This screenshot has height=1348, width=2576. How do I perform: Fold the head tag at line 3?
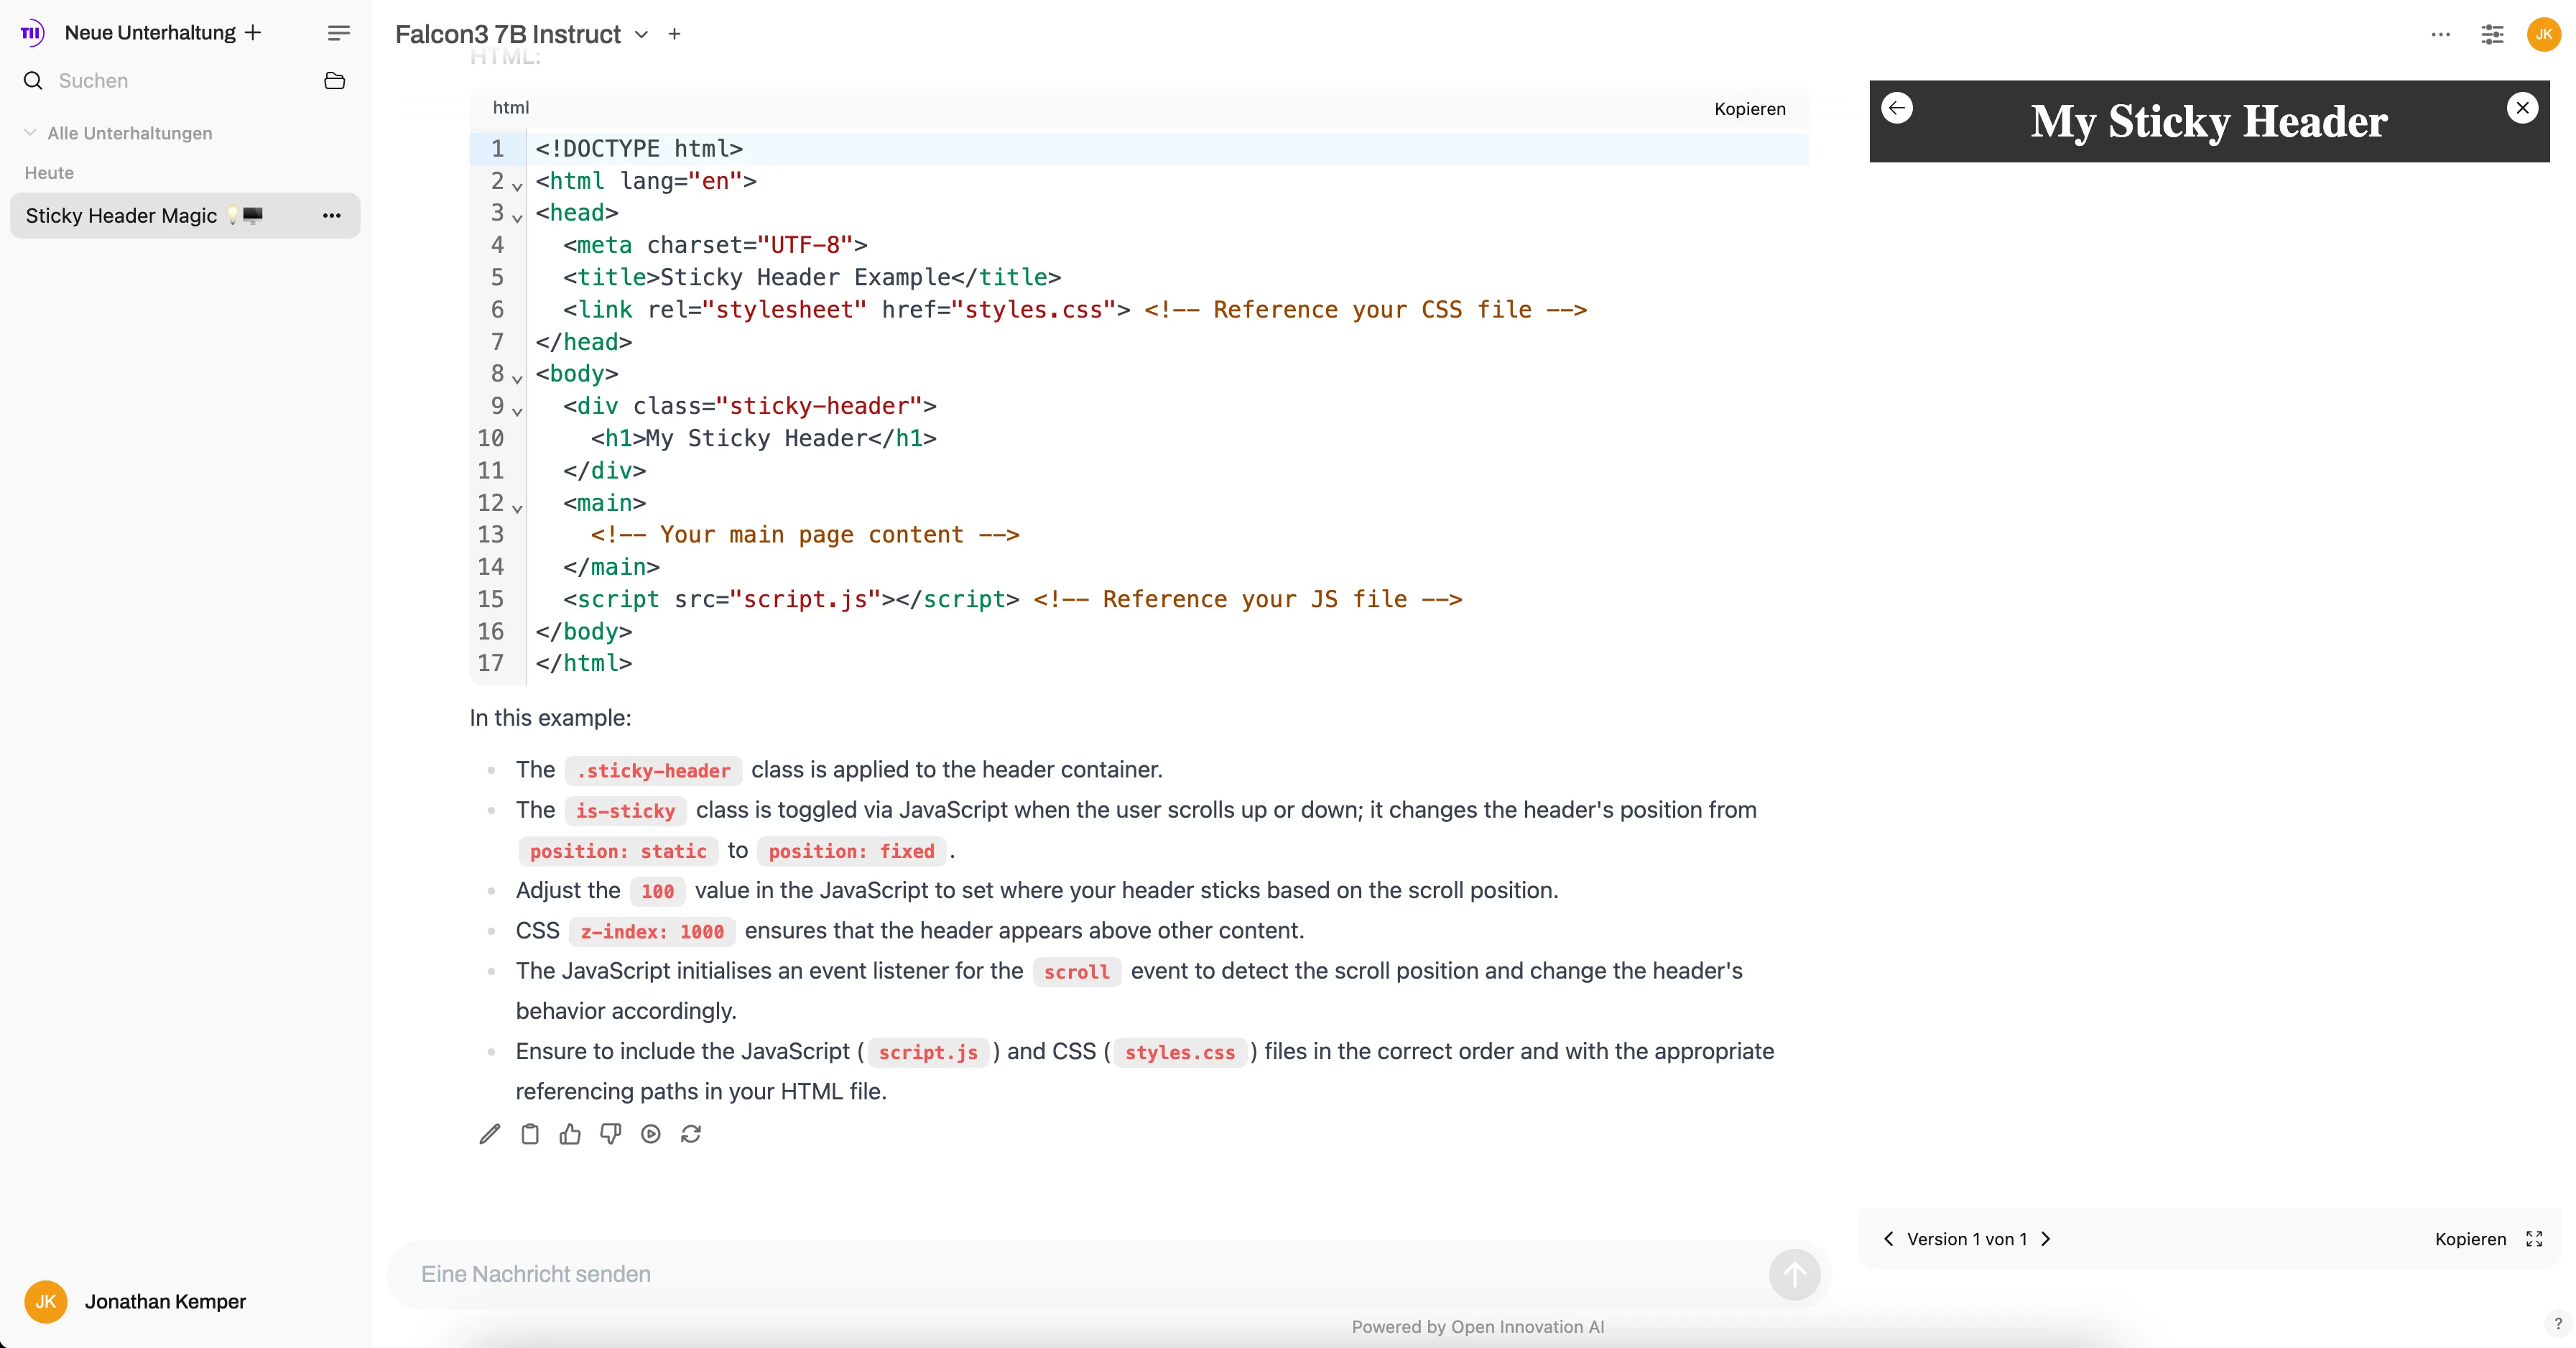[x=517, y=218]
